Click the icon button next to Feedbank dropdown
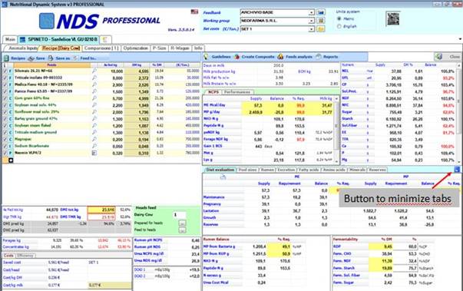Screen dimensions: 463x291 tap(321, 12)
